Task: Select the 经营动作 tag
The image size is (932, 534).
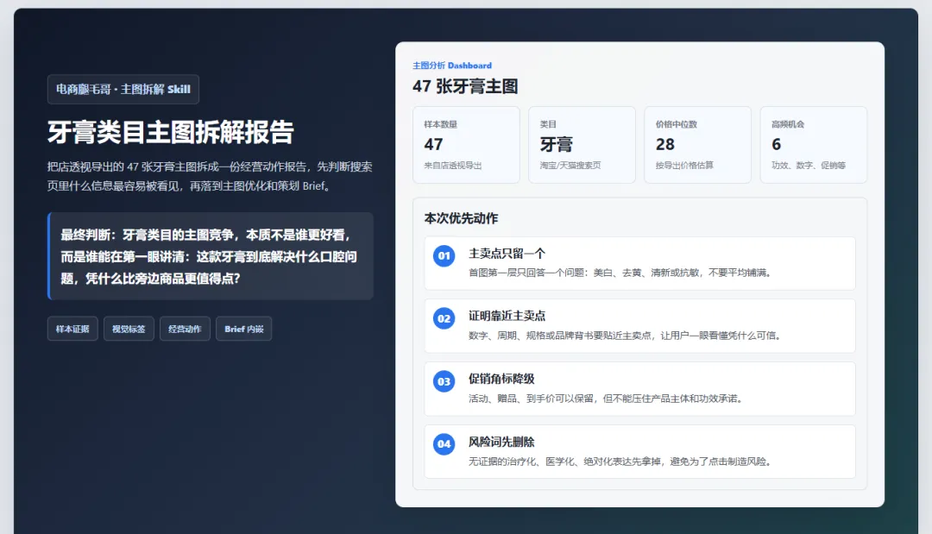Action: point(185,329)
